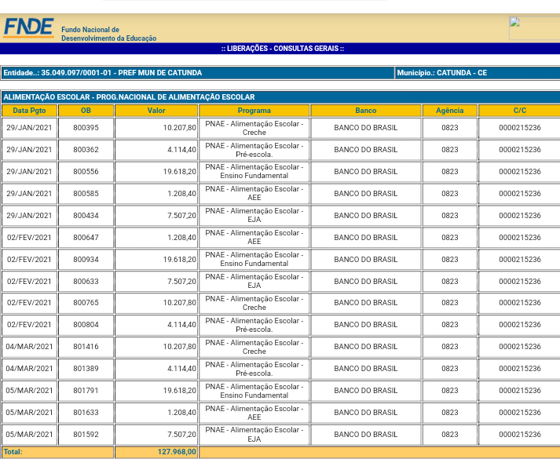Click agência 0823 in row OB 800804

(449, 325)
